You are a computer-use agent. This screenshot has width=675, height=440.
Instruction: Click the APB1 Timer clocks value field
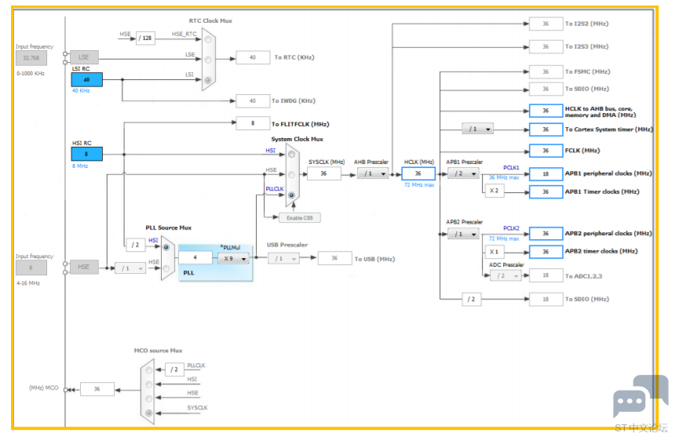pyautogui.click(x=545, y=191)
